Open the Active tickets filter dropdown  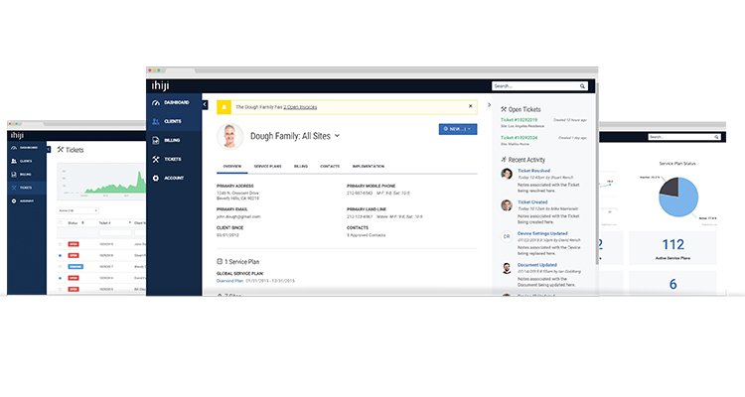(x=77, y=210)
